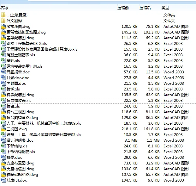Click the AutoCAD icon for 桥台三视图.dwg

3,112
